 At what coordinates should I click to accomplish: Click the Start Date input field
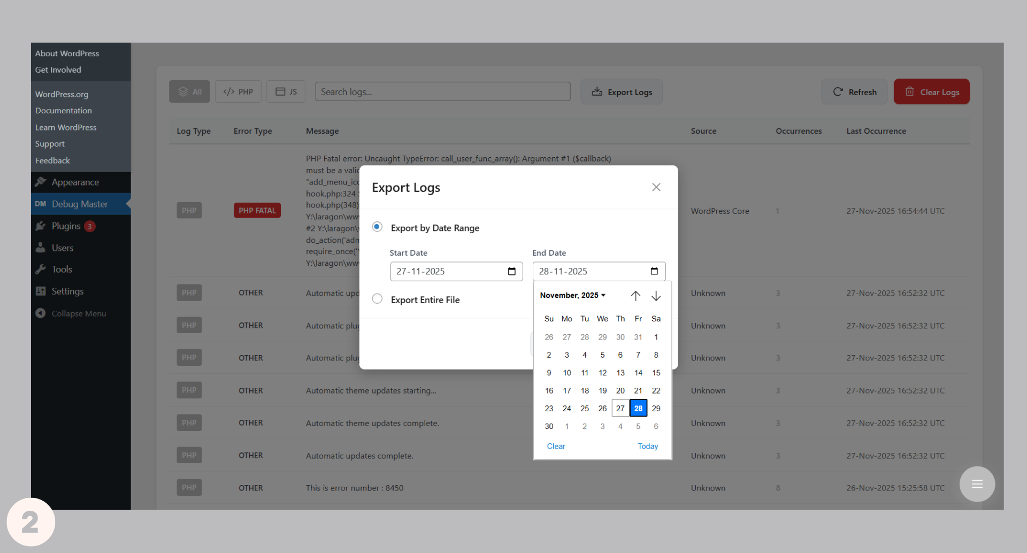click(x=456, y=271)
